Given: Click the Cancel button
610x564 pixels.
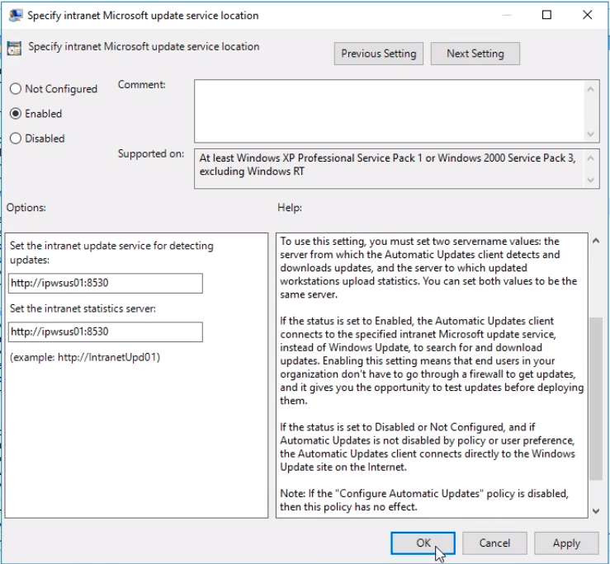Looking at the screenshot, I should [x=494, y=543].
